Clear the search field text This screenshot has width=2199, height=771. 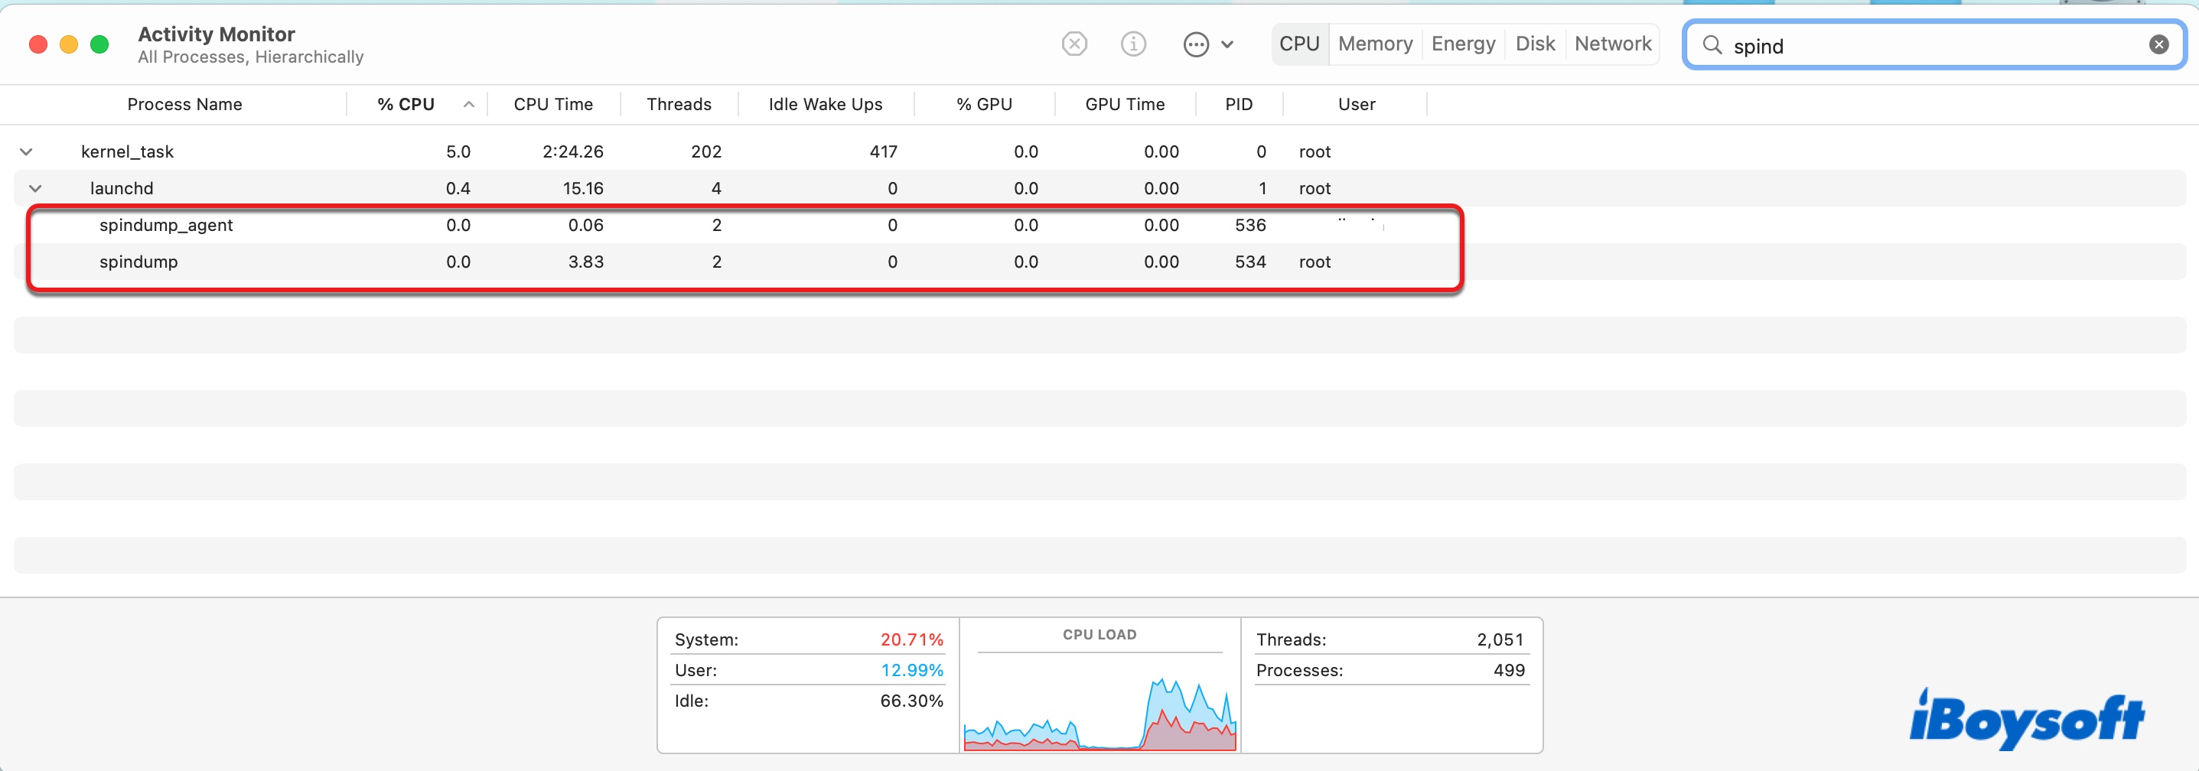(2158, 44)
